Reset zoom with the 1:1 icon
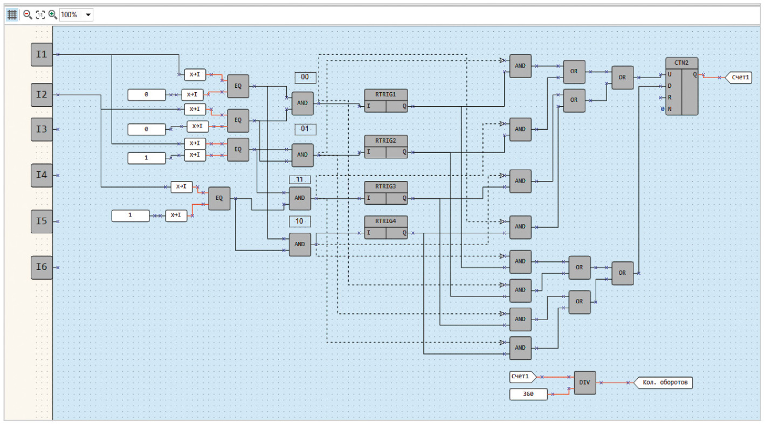Screen dimensions: 765x424 [x=40, y=15]
